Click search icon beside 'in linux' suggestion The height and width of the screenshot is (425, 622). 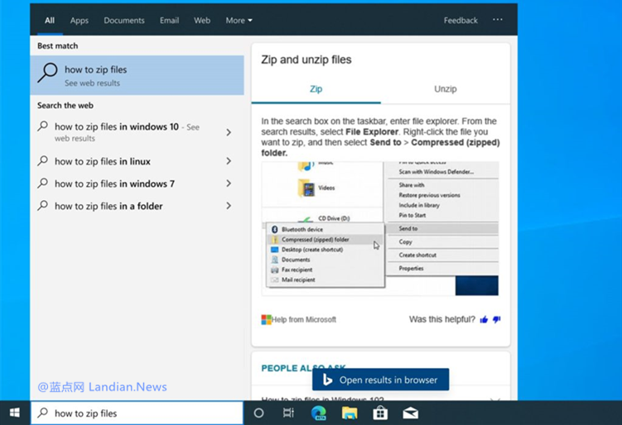pos(42,160)
